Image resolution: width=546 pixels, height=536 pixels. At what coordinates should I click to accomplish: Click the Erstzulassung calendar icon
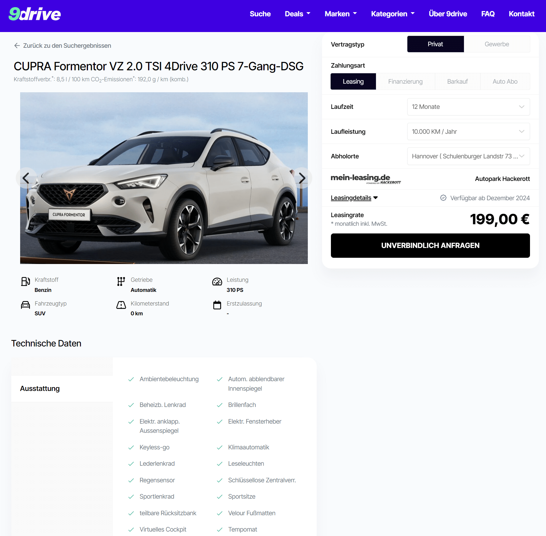click(217, 305)
